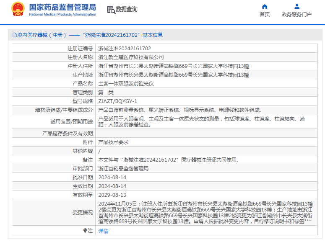The image size is (325, 242).
Task: Click 数据查询 heading text
Action: tap(126, 9)
